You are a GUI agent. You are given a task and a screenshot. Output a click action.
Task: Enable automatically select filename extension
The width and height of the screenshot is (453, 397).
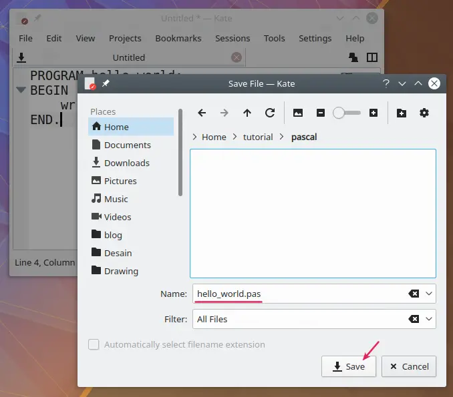point(94,344)
